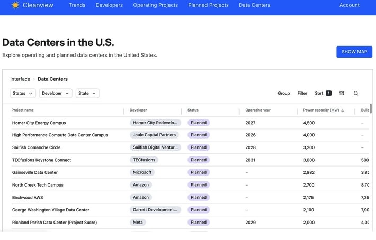The height and width of the screenshot is (240, 376).
Task: Expand the State filter dropdown
Action: point(87,94)
